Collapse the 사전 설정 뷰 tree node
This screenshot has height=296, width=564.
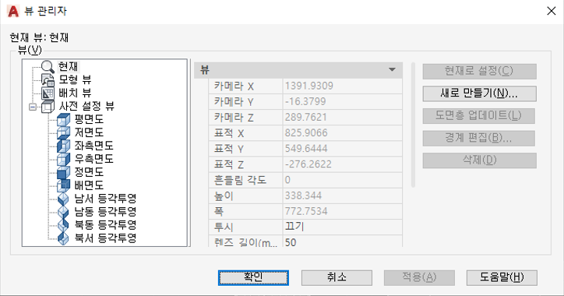coord(33,107)
